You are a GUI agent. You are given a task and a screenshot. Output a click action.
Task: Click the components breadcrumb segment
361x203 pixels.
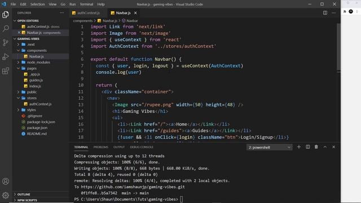(x=83, y=21)
